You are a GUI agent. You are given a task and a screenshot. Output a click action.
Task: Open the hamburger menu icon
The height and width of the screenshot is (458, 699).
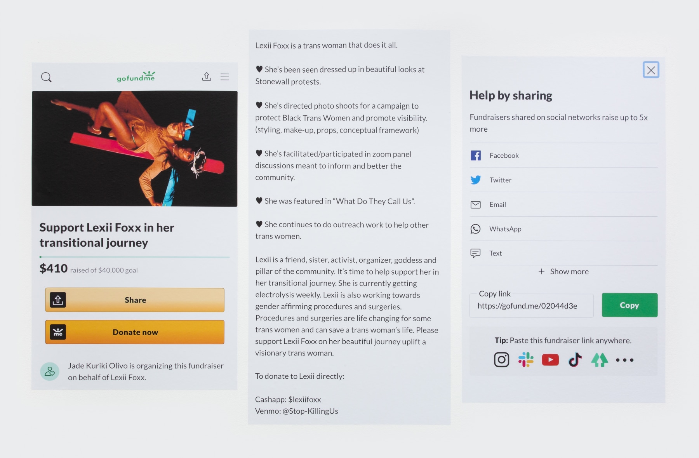(x=224, y=77)
